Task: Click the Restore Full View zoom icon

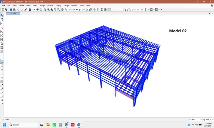Action: click(x=48, y=10)
